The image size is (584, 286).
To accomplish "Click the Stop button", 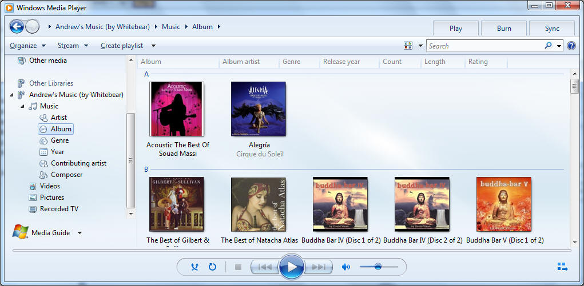I will coord(239,267).
